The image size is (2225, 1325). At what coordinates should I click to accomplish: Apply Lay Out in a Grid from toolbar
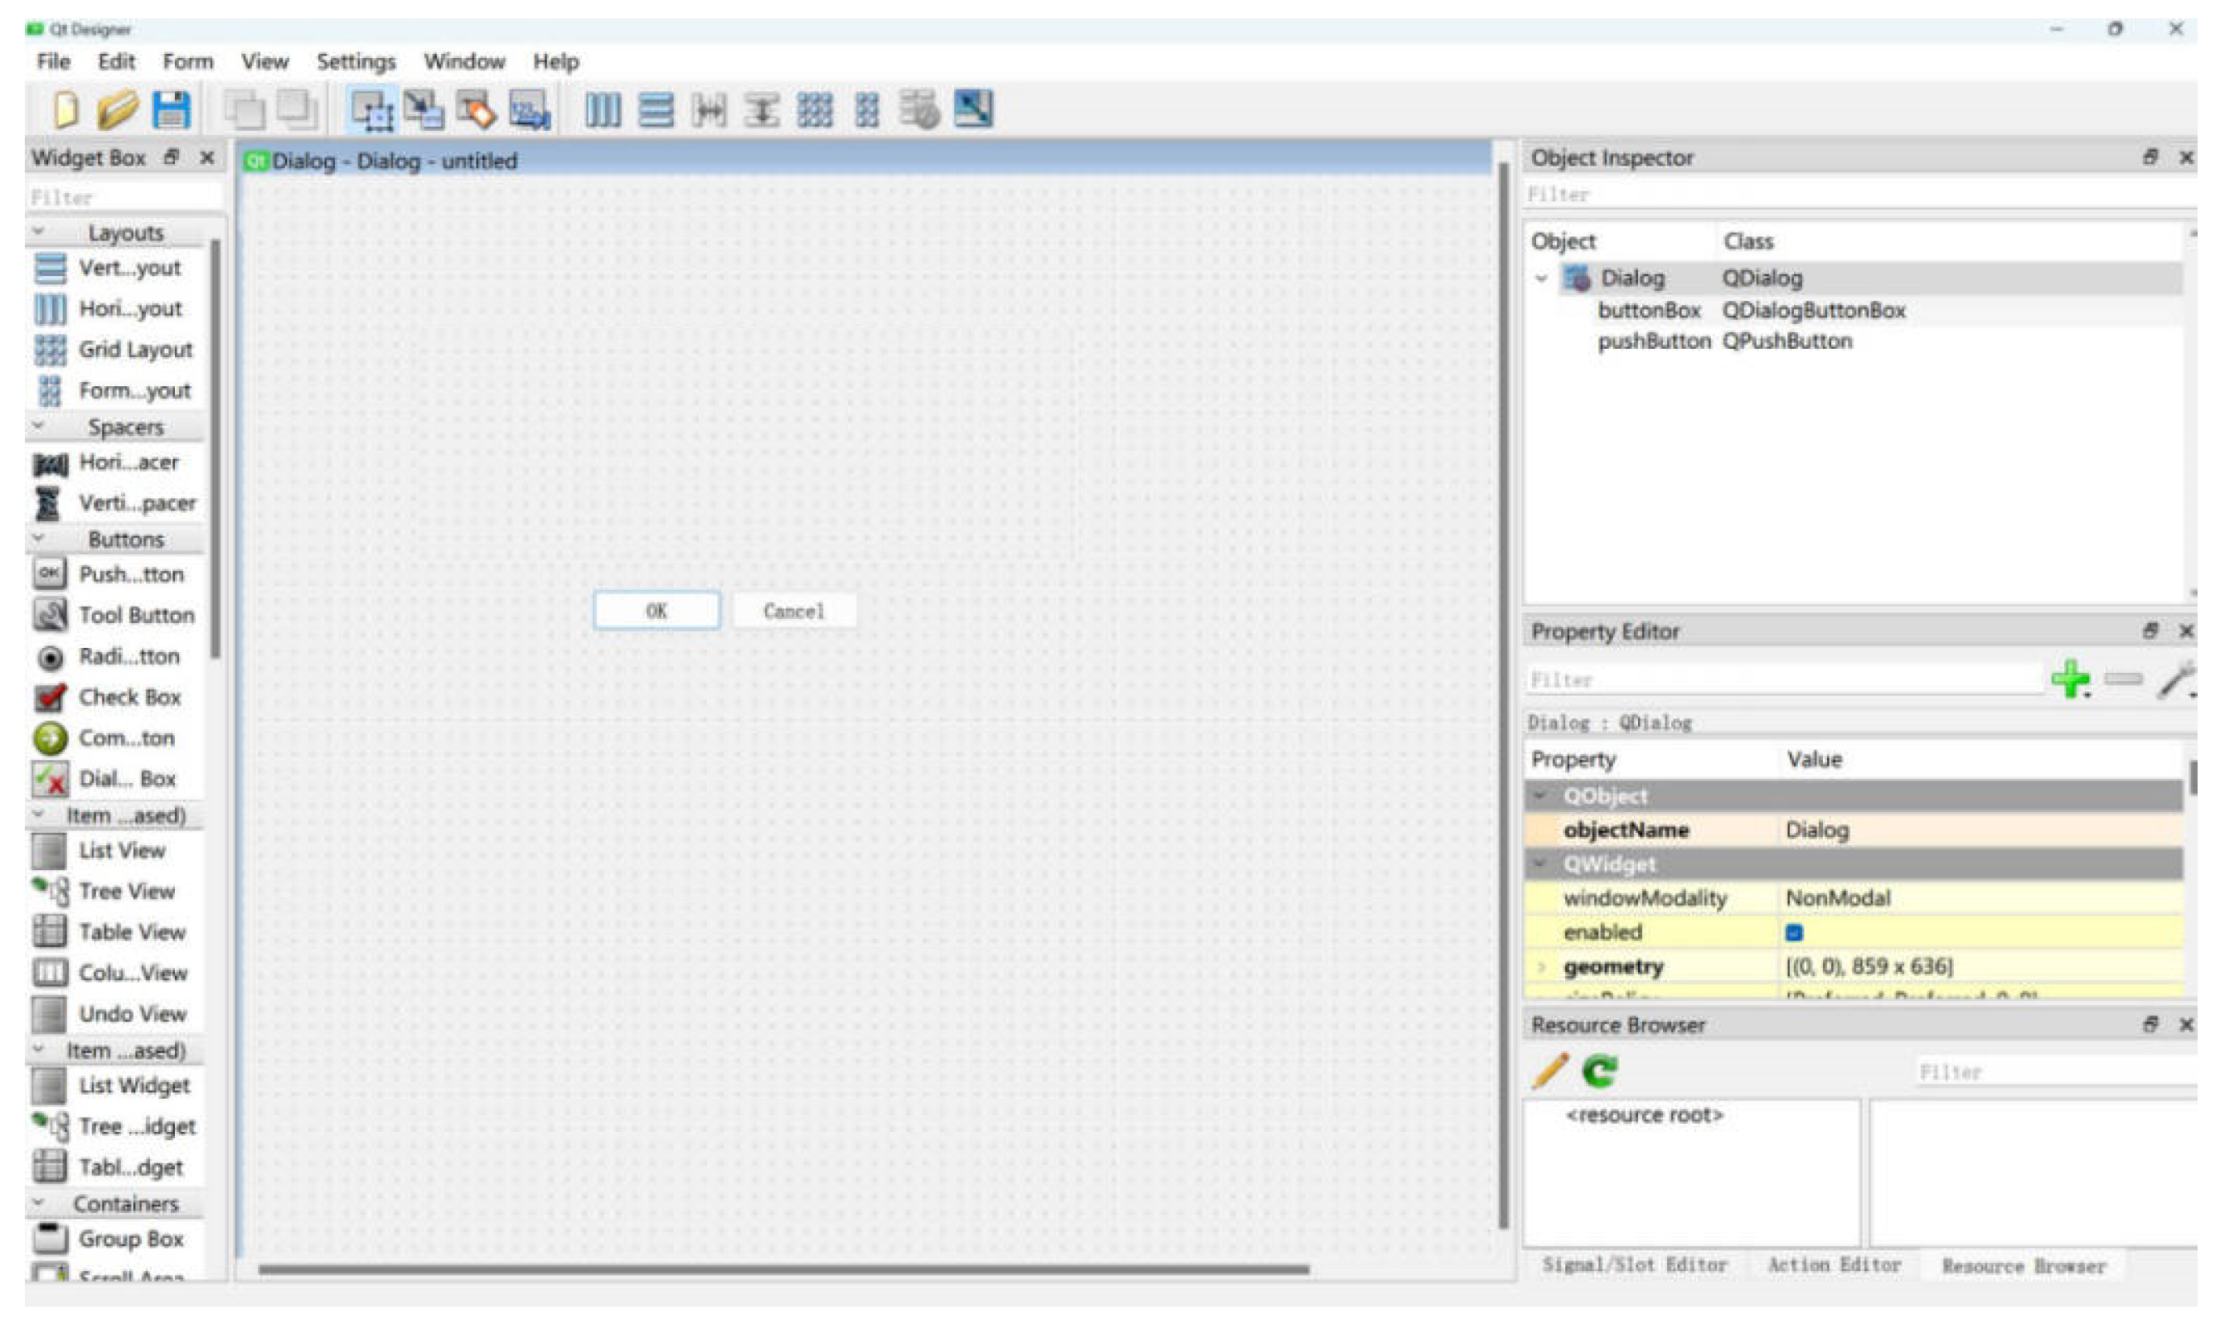[815, 111]
